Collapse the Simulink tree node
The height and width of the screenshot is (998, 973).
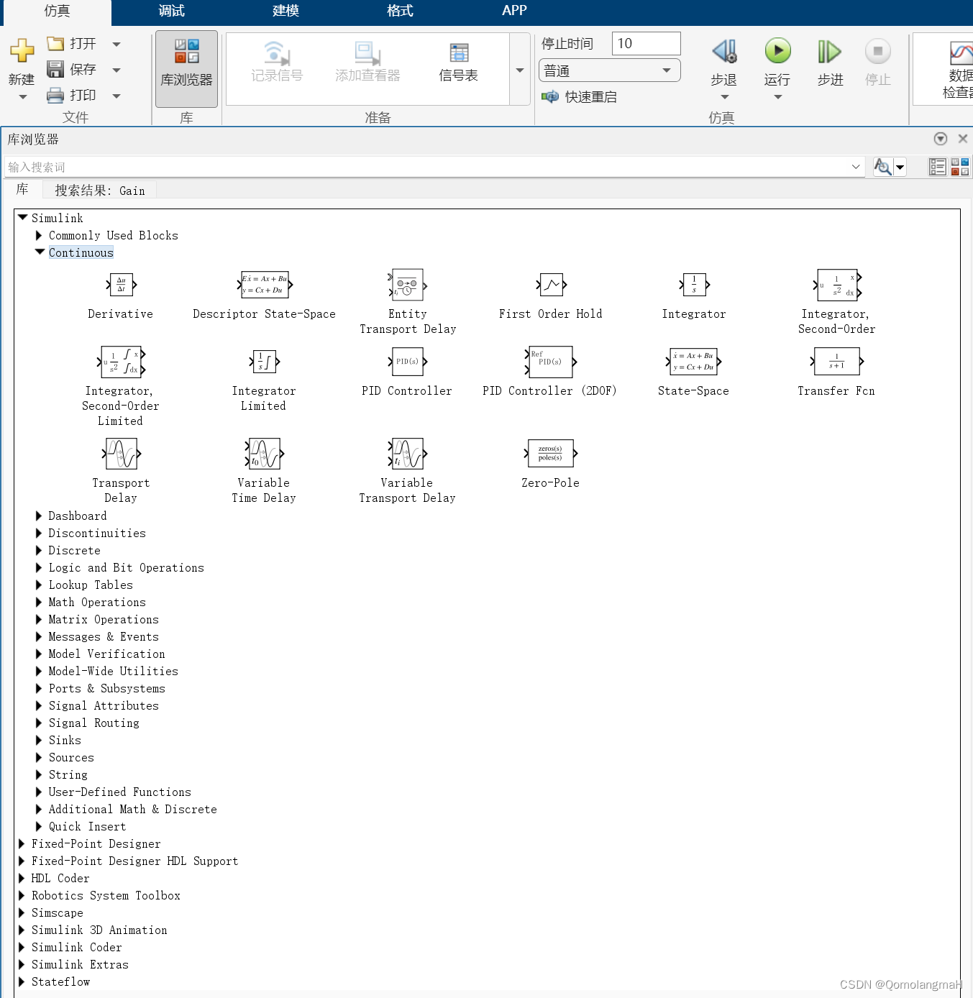22,217
